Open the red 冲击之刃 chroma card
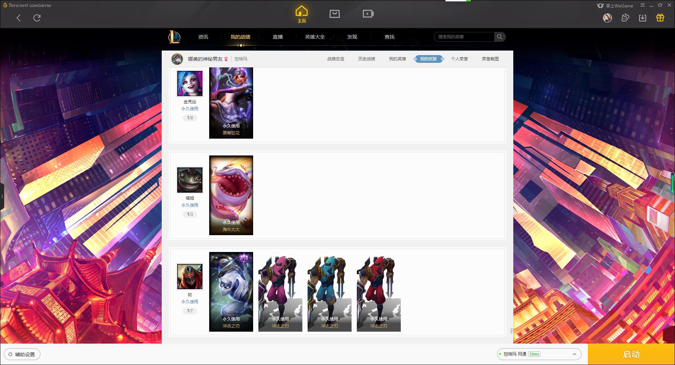Image resolution: width=675 pixels, height=365 pixels. (x=379, y=292)
